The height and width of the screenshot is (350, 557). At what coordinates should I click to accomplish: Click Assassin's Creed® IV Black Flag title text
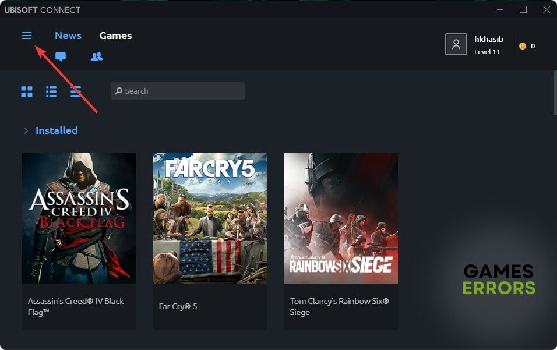point(76,307)
